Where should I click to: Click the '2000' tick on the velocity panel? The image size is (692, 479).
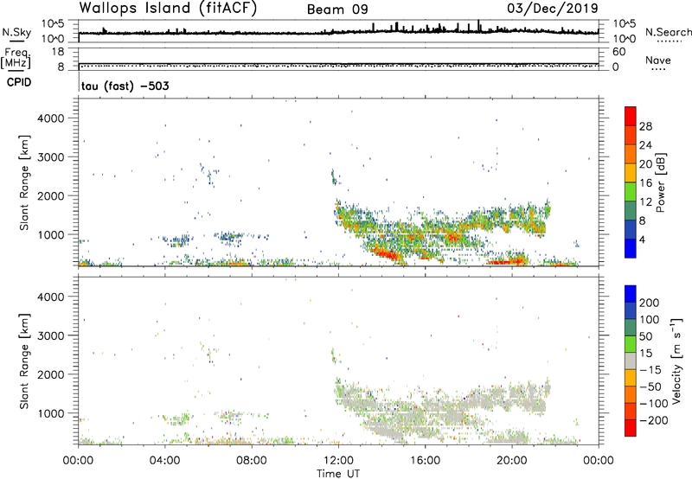(x=51, y=374)
